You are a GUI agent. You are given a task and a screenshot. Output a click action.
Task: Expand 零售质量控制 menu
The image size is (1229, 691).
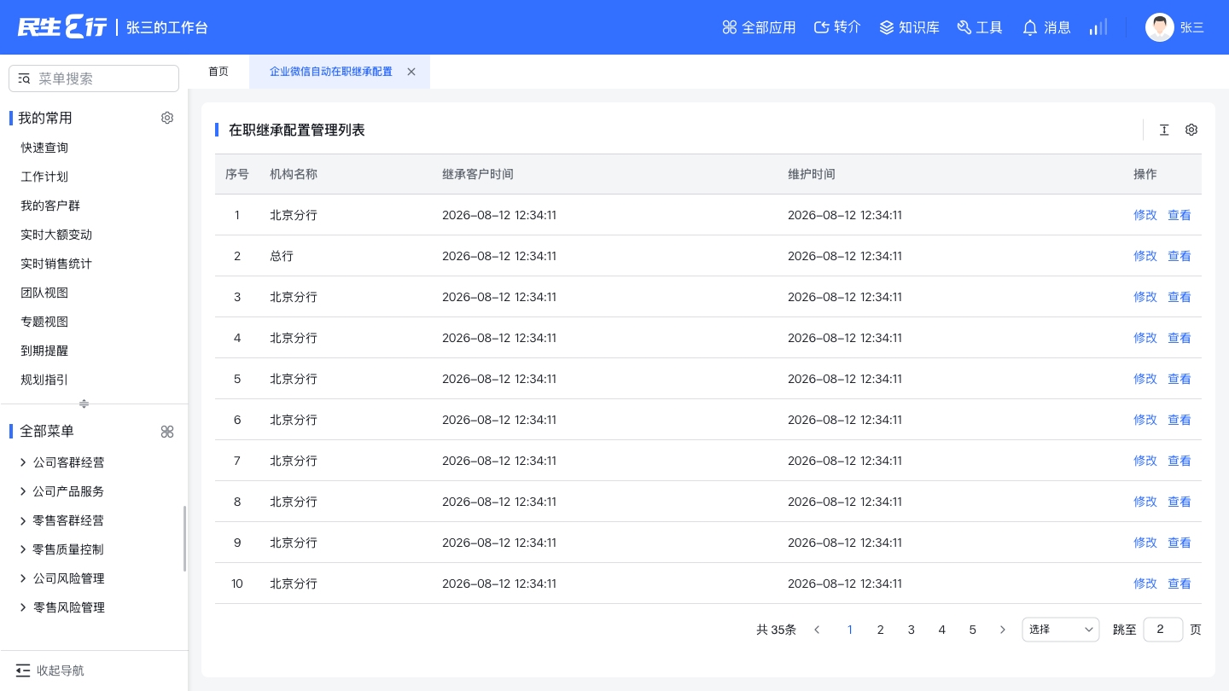point(23,549)
